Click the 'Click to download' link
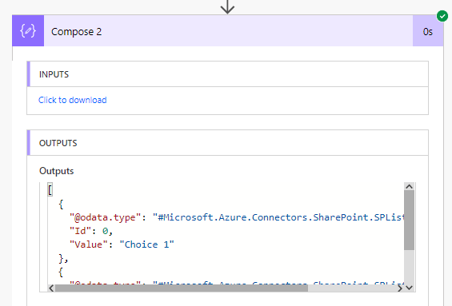The width and height of the screenshot is (452, 306). [x=72, y=100]
